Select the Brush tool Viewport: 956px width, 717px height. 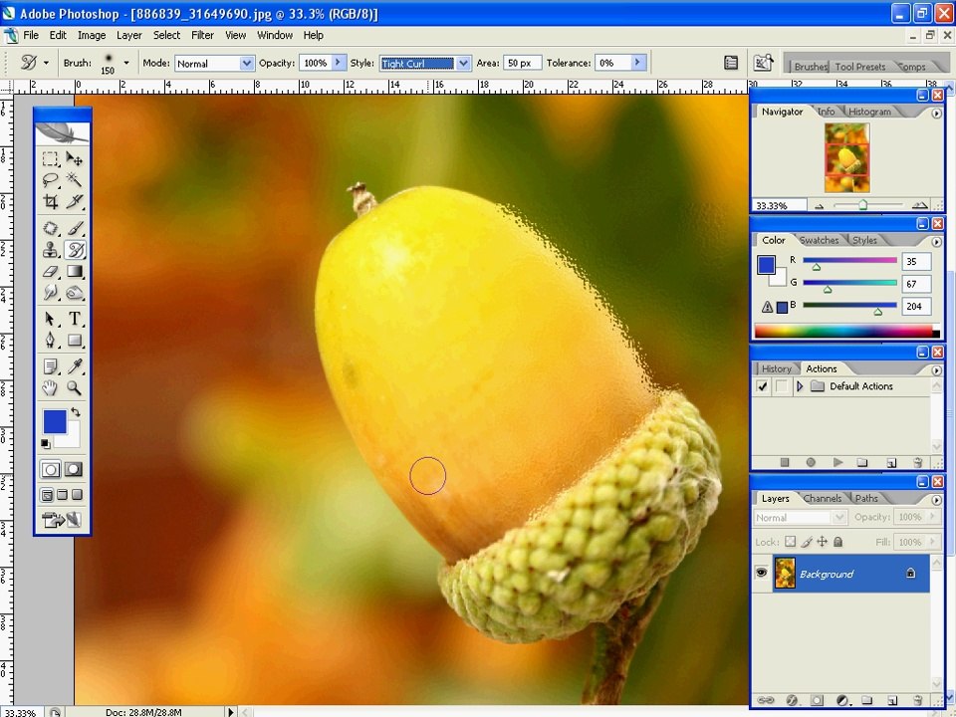75,229
